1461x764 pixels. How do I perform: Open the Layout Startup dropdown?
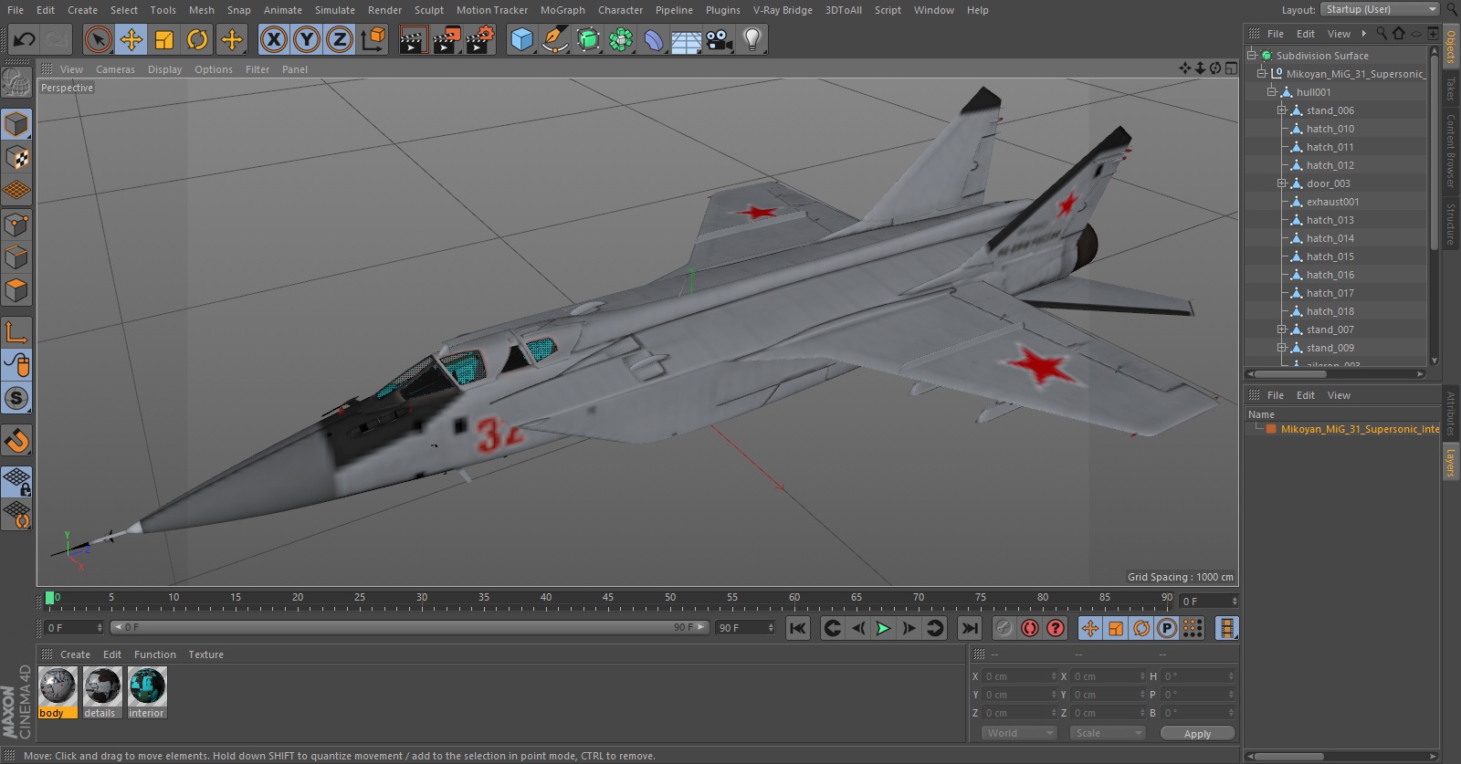click(x=1381, y=9)
